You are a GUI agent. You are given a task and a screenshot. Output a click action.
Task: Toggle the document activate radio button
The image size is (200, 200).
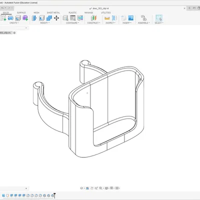point(14,32)
